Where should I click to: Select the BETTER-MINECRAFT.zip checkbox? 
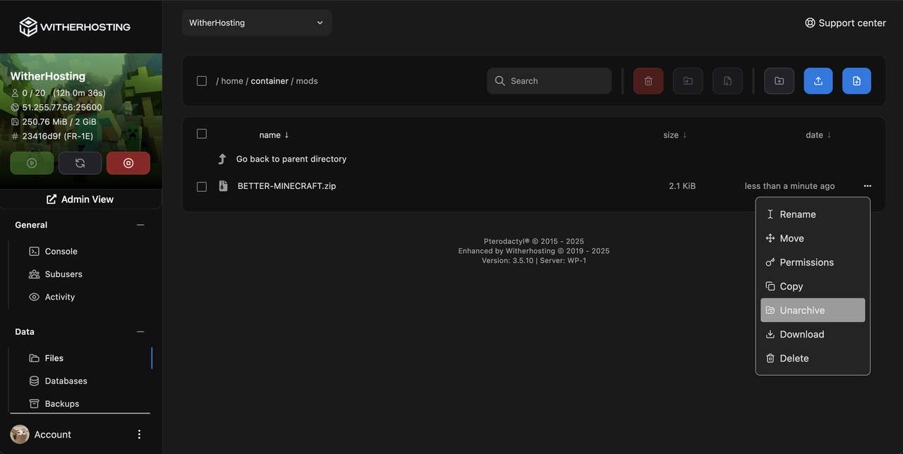pos(202,187)
